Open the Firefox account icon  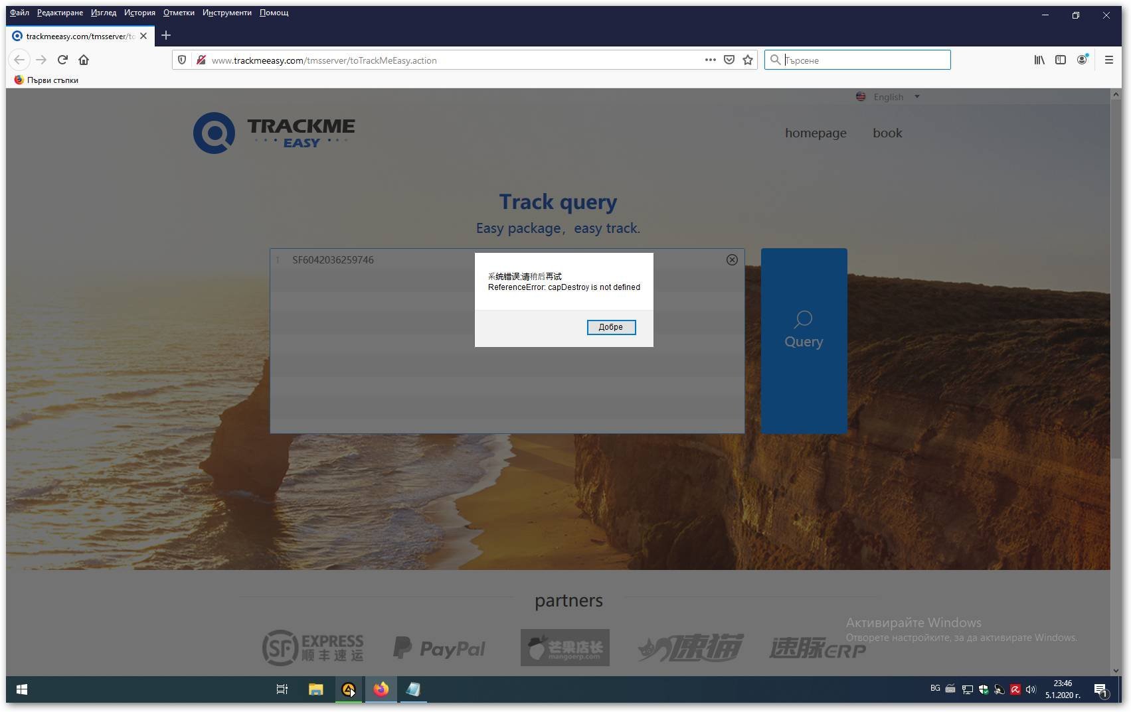[1083, 60]
